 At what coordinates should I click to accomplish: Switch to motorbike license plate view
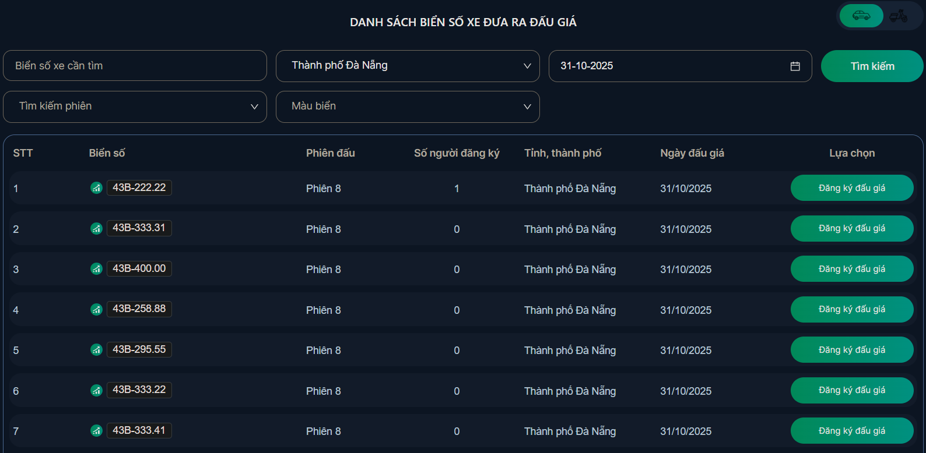pos(899,16)
